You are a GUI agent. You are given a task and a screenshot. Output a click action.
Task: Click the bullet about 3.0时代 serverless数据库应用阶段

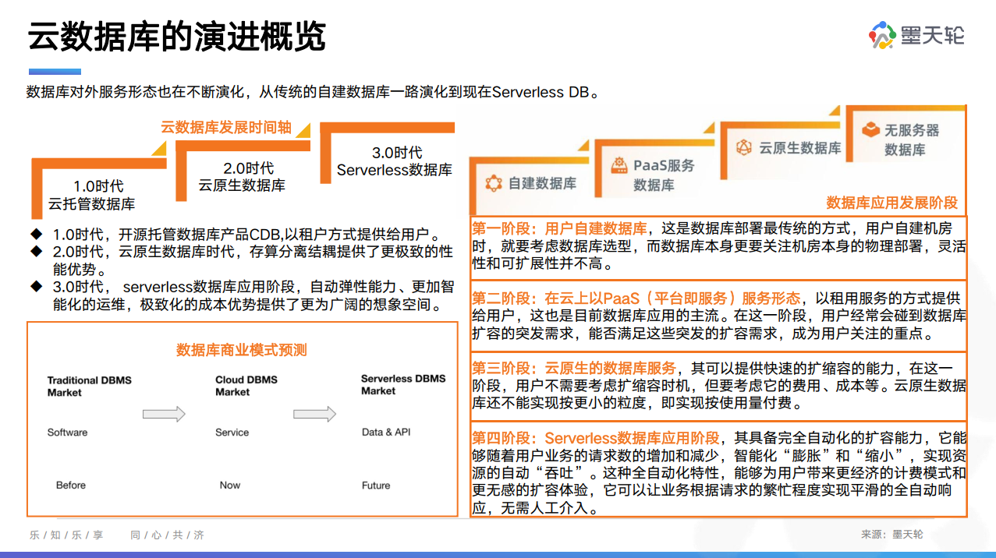(253, 295)
